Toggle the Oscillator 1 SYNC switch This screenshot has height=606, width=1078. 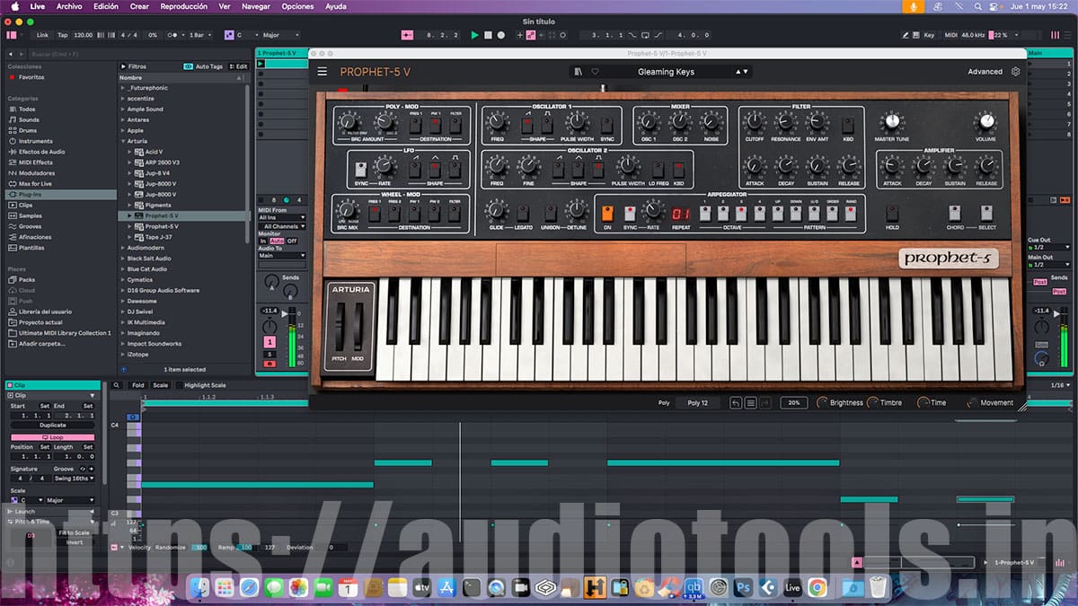[607, 124]
